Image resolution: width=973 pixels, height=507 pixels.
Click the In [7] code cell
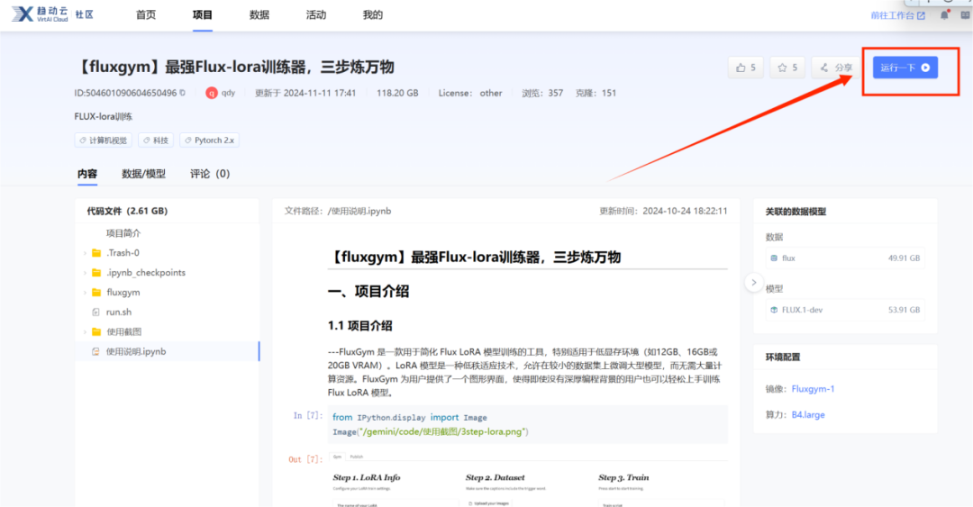[x=527, y=424]
